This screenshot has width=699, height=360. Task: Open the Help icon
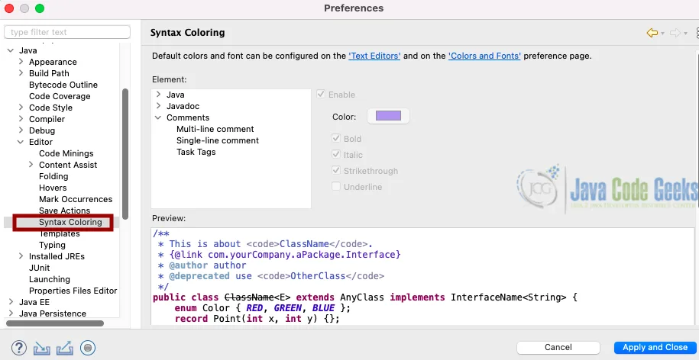19,348
